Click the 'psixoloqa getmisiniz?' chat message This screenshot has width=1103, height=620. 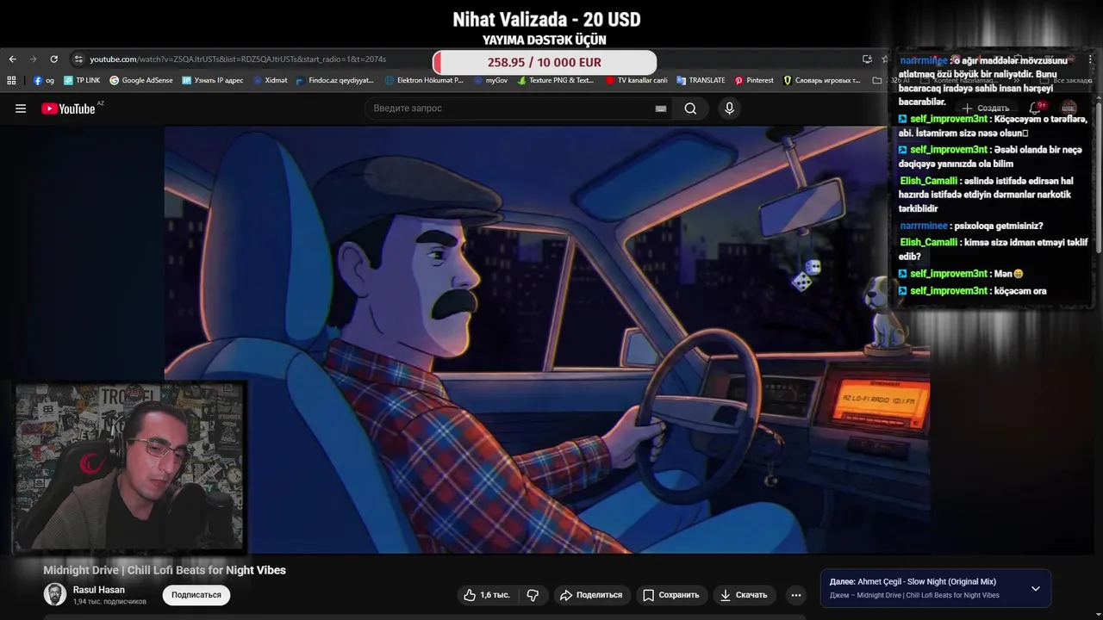coord(998,226)
